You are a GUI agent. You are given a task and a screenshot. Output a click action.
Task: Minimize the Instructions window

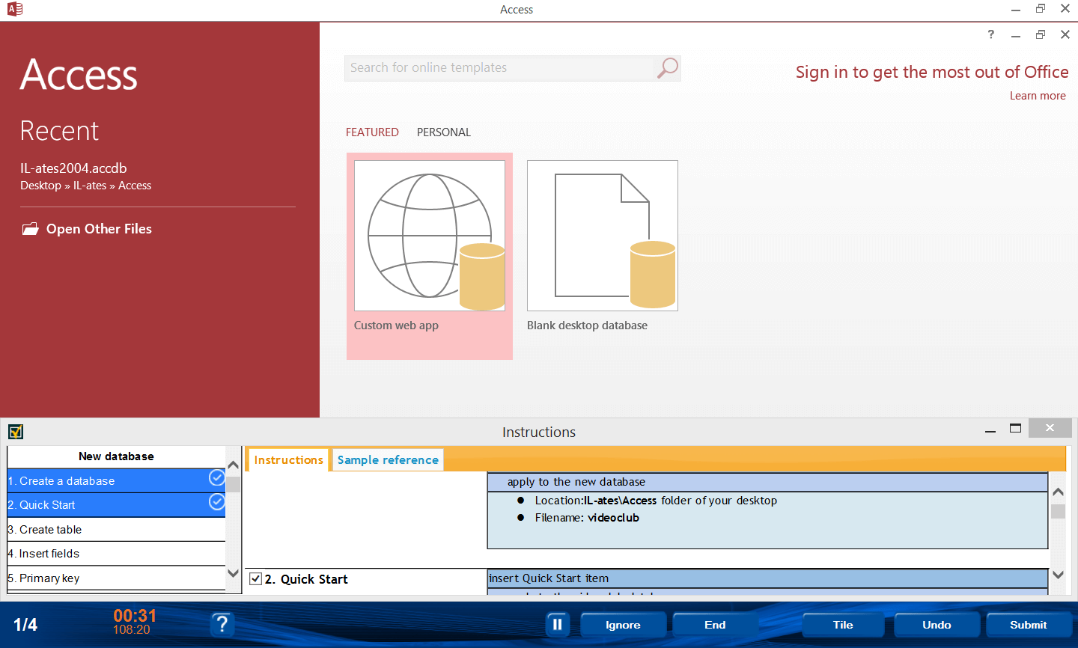pos(990,430)
